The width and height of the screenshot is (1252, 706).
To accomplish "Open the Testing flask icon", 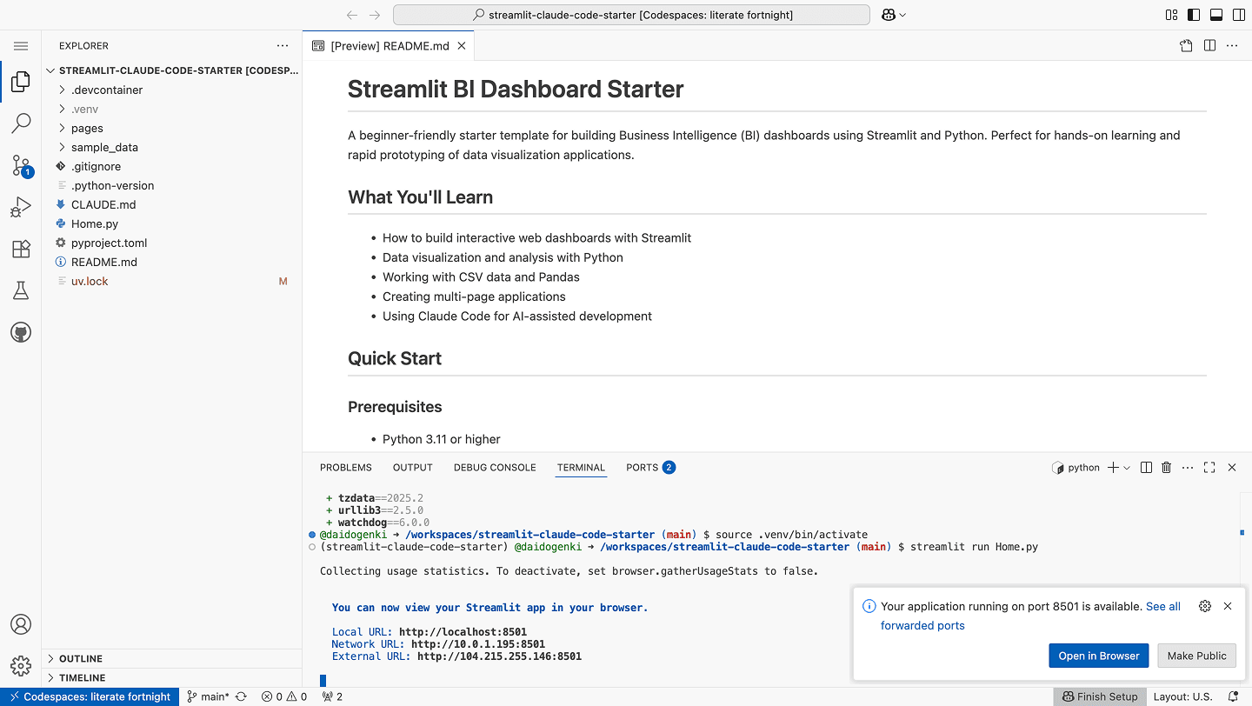I will pyautogui.click(x=21, y=291).
